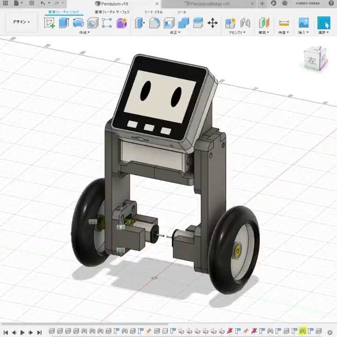337x337 pixels.
Task: Select the Fillet tool
Action: pyautogui.click(x=154, y=22)
